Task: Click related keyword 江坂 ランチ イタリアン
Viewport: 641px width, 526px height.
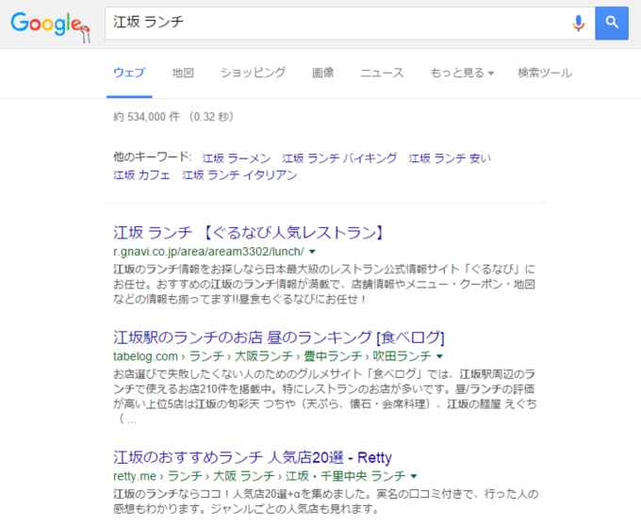Action: (x=239, y=175)
